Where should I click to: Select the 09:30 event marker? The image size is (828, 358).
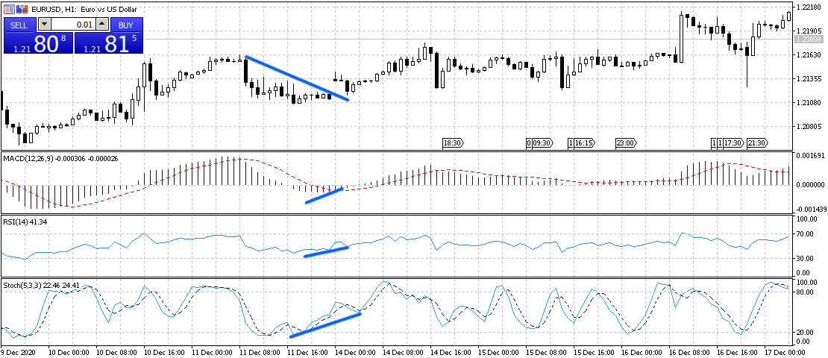tap(542, 142)
